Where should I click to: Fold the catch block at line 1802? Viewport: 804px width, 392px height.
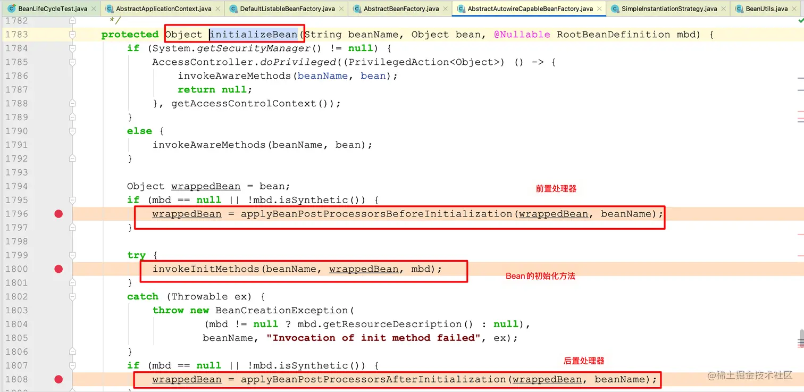[x=72, y=297]
